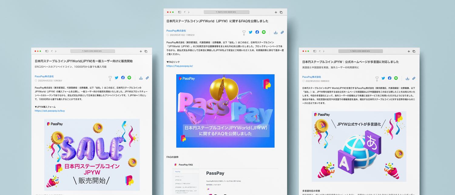
Task: Share on LINE in left window
Action: [x=129, y=78]
